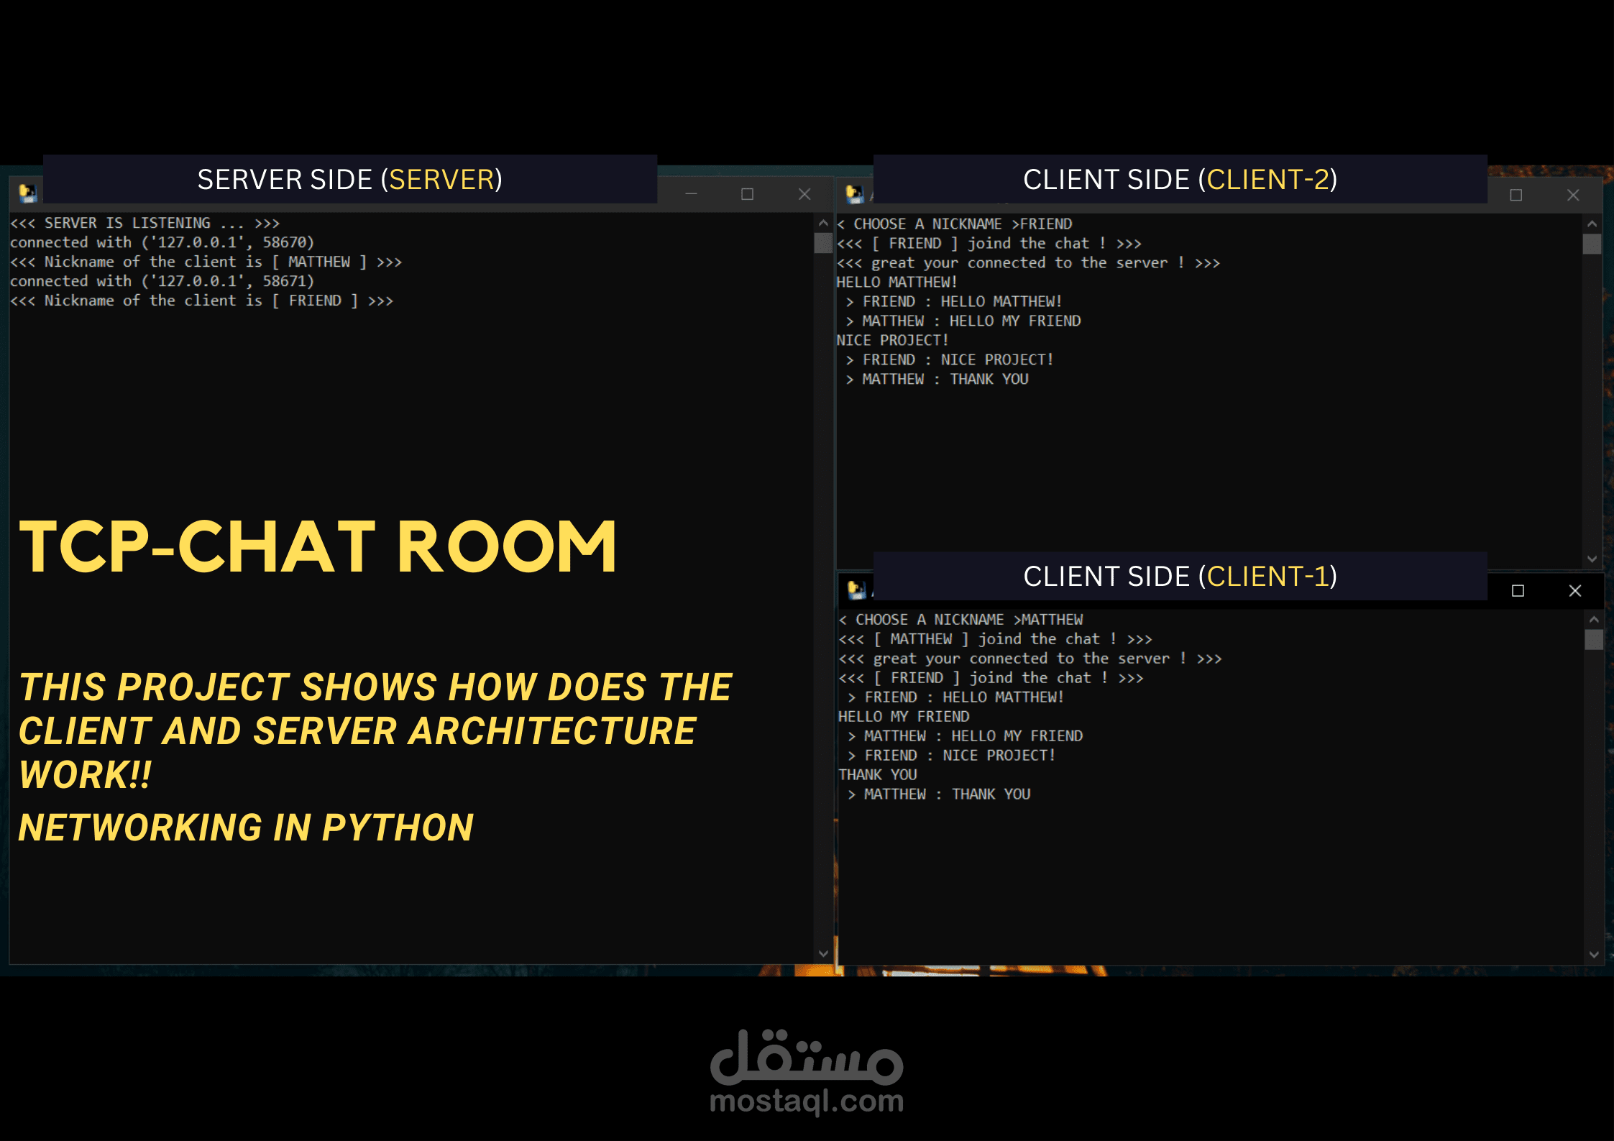1614x1141 pixels.
Task: Close the server console window
Action: (x=804, y=194)
